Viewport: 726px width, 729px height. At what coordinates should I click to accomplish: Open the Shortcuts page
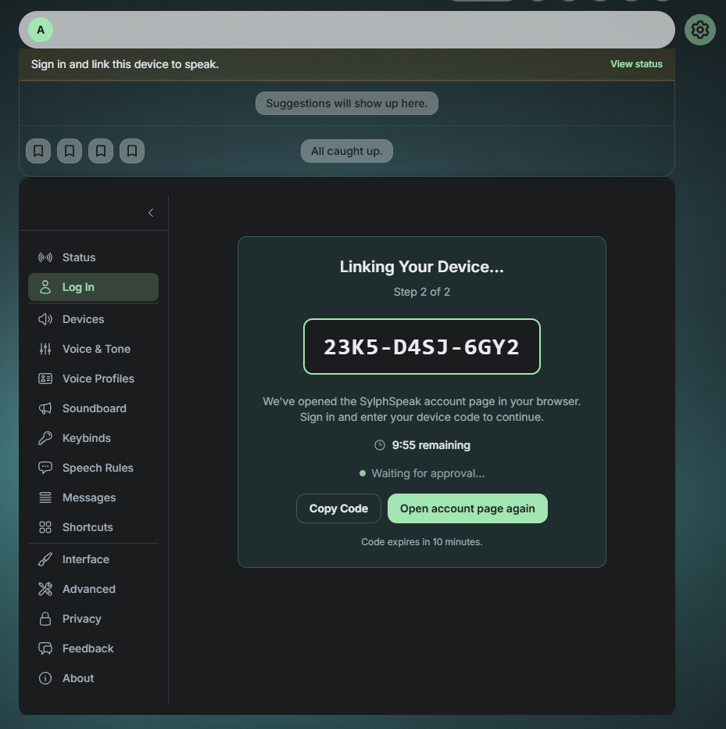[93, 528]
